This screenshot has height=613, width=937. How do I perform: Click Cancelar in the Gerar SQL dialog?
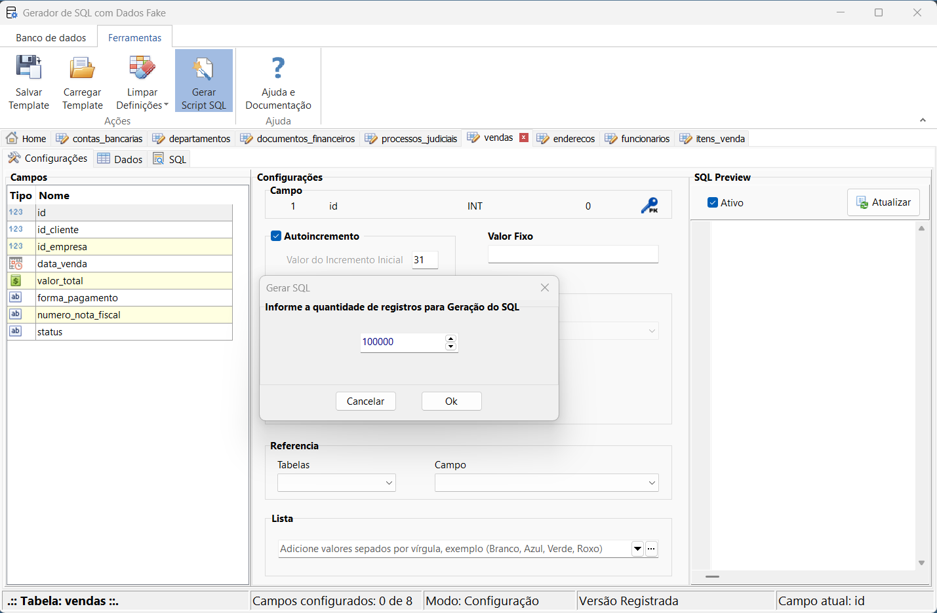pyautogui.click(x=365, y=401)
